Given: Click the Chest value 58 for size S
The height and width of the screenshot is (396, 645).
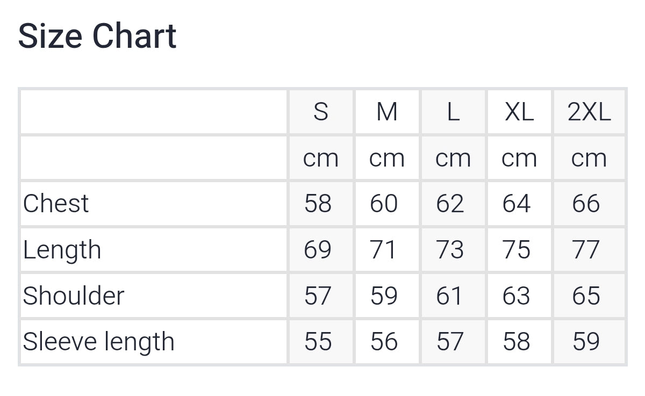Looking at the screenshot, I should click(x=318, y=204).
